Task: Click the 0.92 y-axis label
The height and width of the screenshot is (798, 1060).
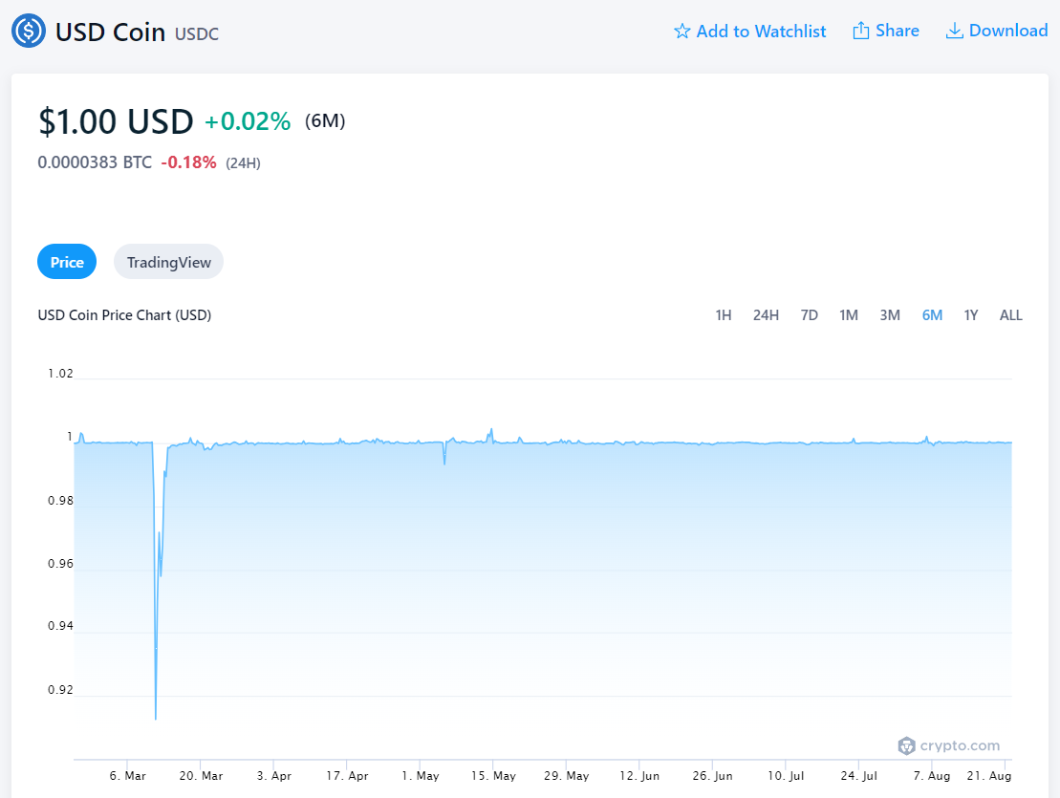Action: [60, 690]
